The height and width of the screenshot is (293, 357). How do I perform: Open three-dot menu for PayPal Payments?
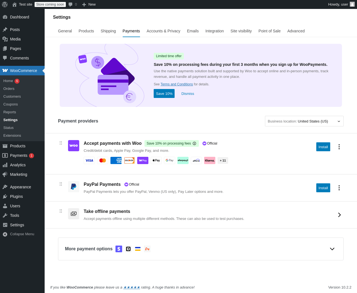pyautogui.click(x=339, y=188)
